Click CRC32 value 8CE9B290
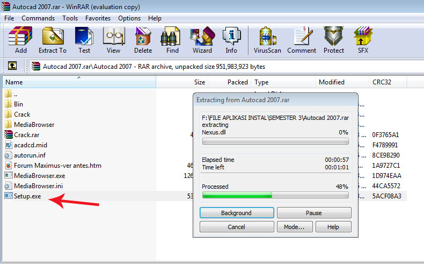The height and width of the screenshot is (264, 424). click(386, 155)
